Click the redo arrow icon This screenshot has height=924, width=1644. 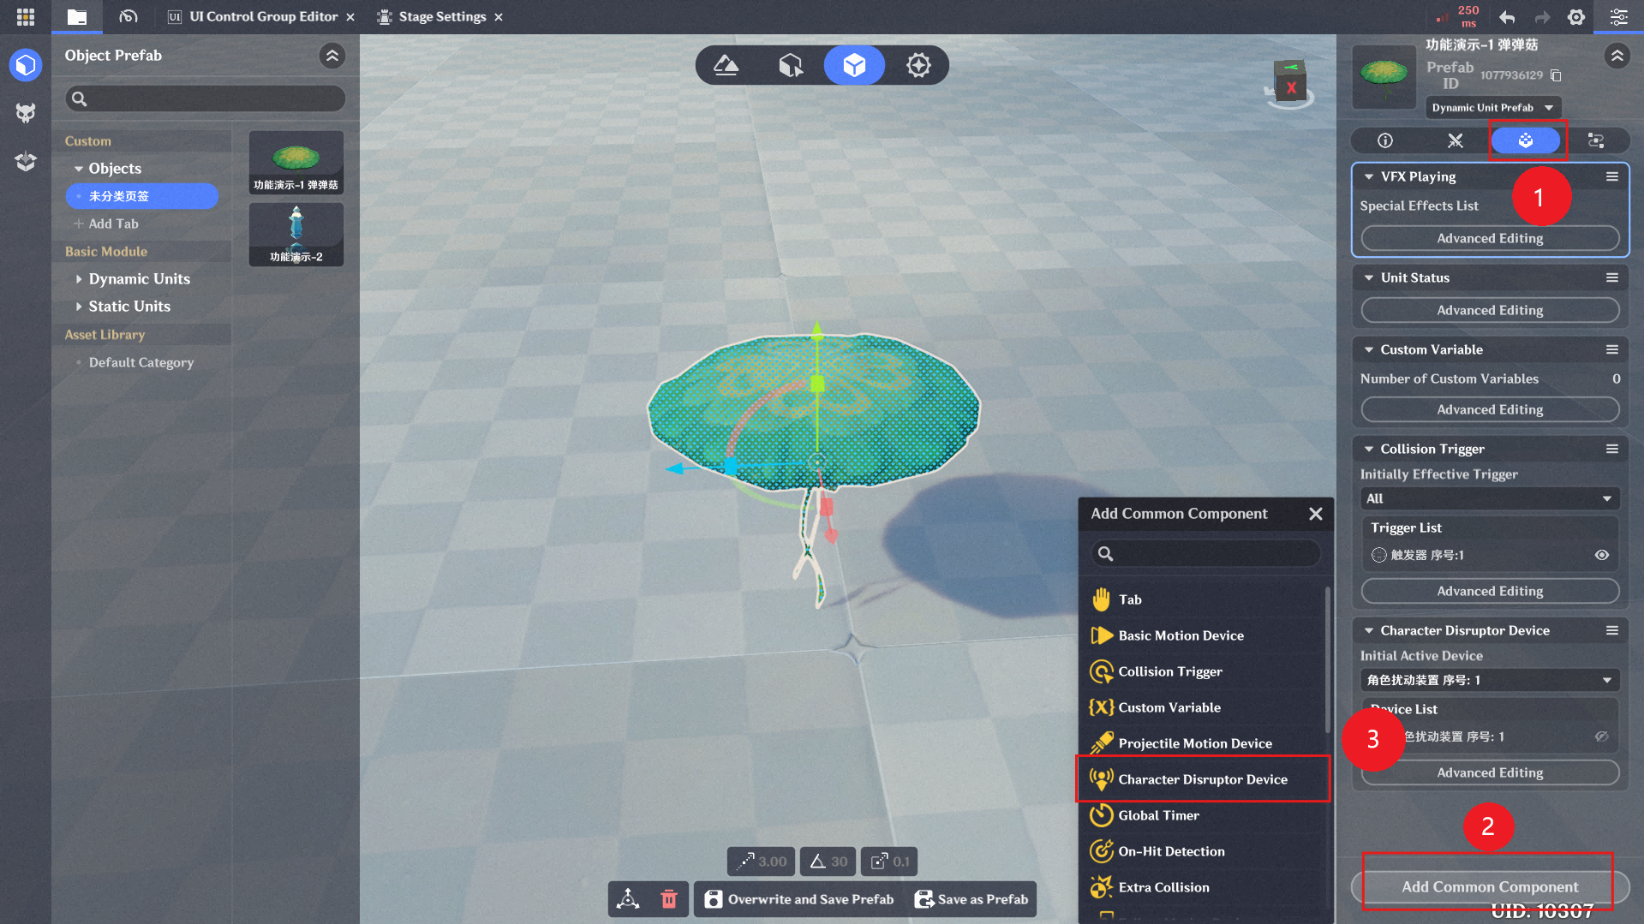coord(1542,17)
